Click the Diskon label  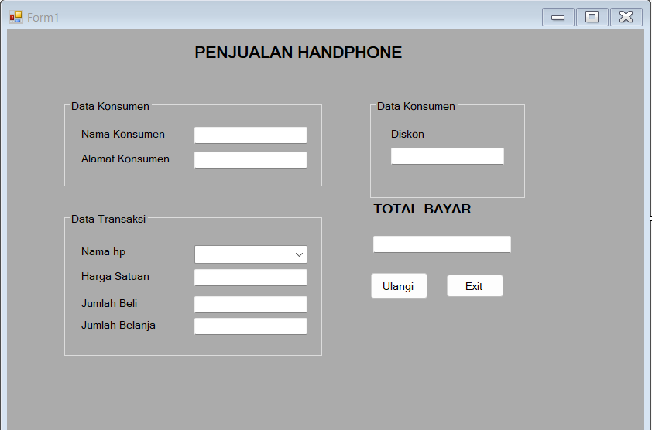[x=407, y=134]
